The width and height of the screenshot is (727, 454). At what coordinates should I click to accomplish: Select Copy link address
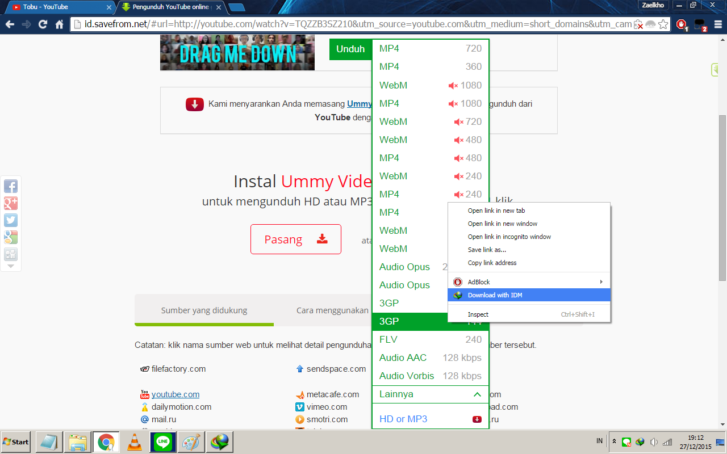pyautogui.click(x=529, y=263)
